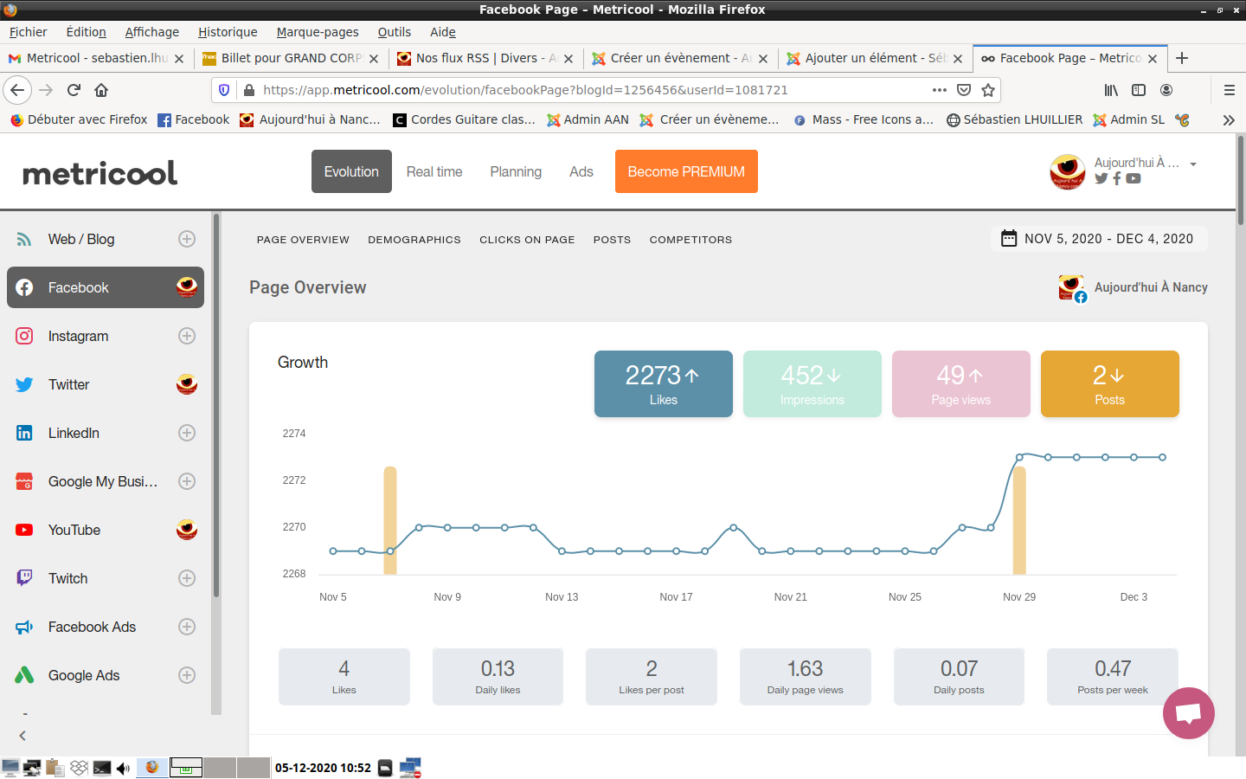The image size is (1246, 779).
Task: Open the terminal from the taskbar
Action: (x=101, y=768)
